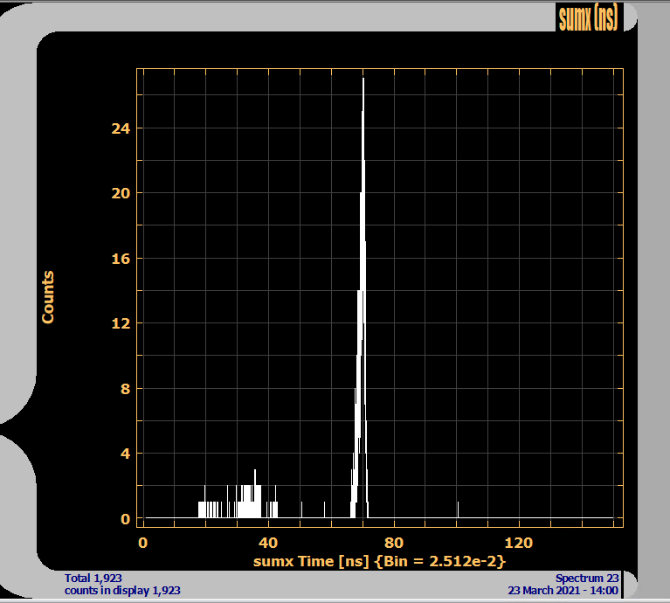Screen dimensions: 670x603
Task: Click the y-axis tick label 8
Action: tap(125, 389)
